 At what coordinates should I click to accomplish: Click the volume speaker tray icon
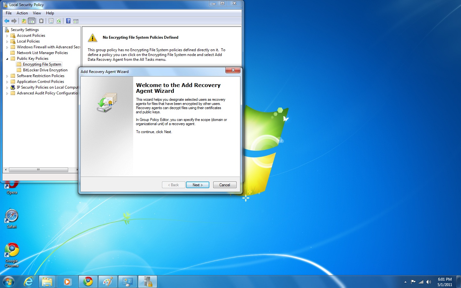[429, 282]
